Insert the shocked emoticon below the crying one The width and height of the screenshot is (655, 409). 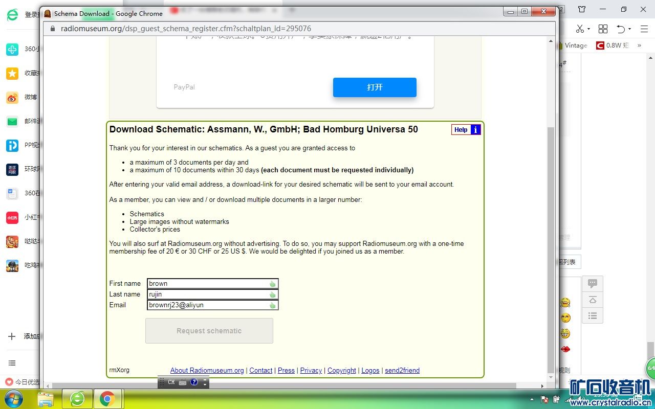[x=565, y=318]
